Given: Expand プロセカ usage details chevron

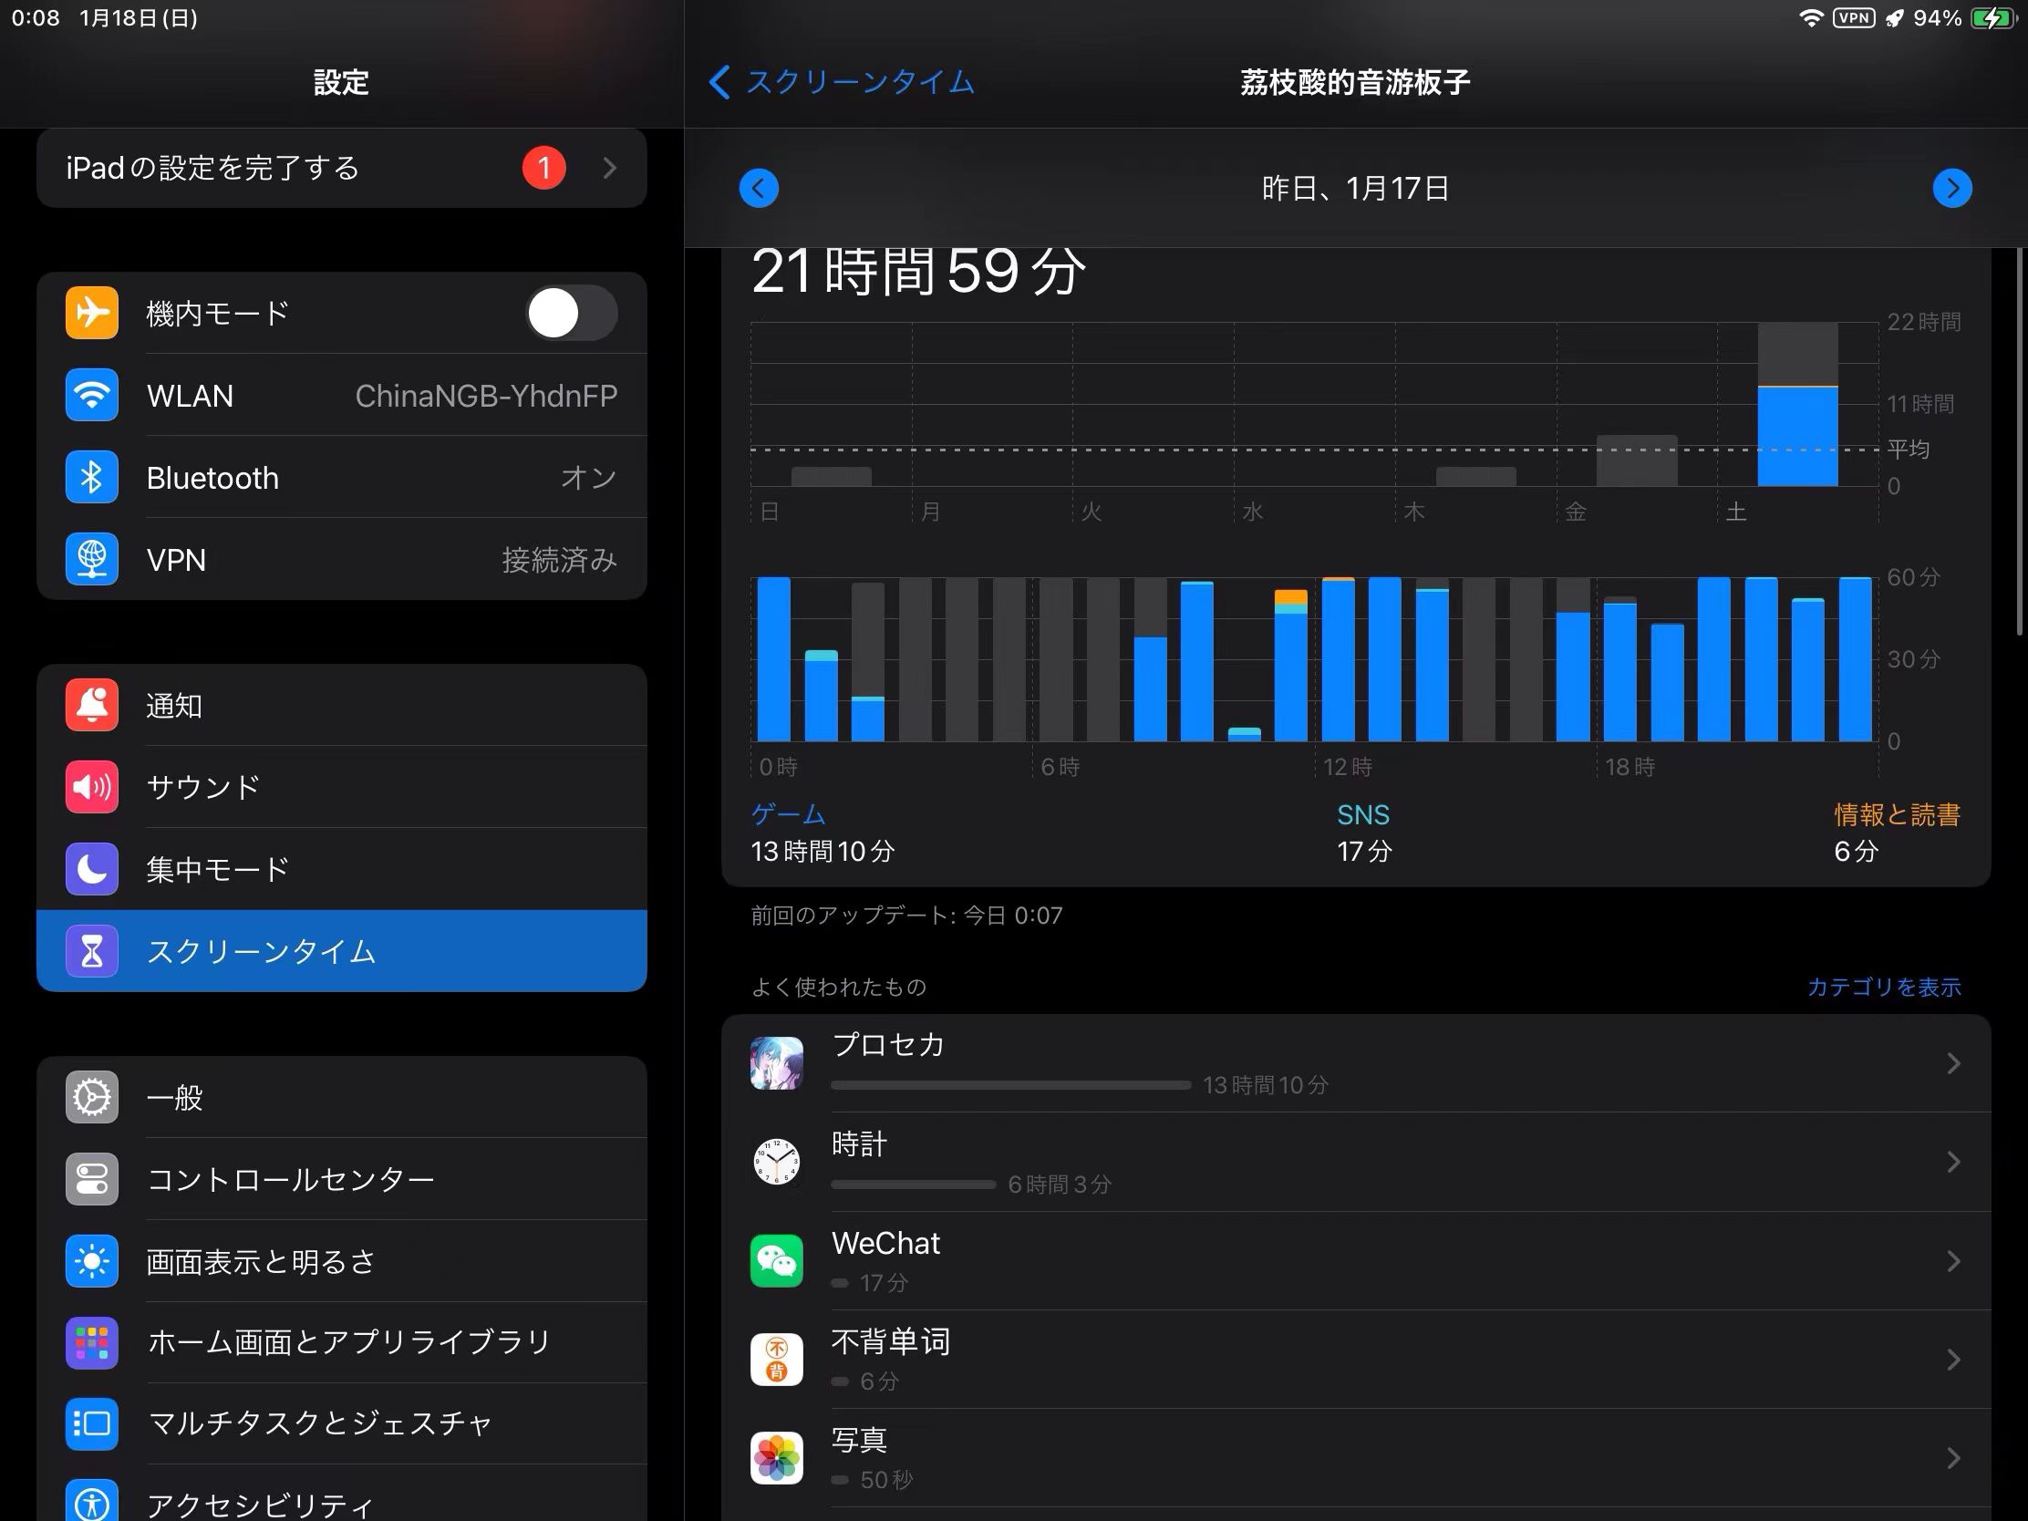Looking at the screenshot, I should pyautogui.click(x=1953, y=1063).
